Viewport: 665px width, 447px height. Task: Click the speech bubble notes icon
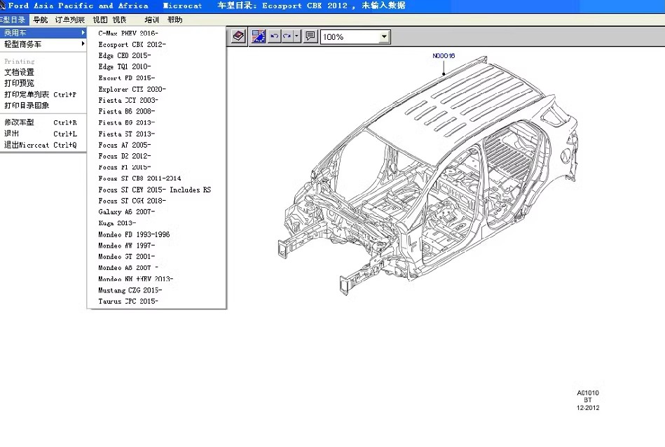coord(310,36)
